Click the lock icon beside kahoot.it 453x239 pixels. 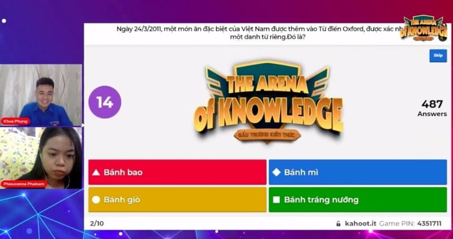coord(338,224)
